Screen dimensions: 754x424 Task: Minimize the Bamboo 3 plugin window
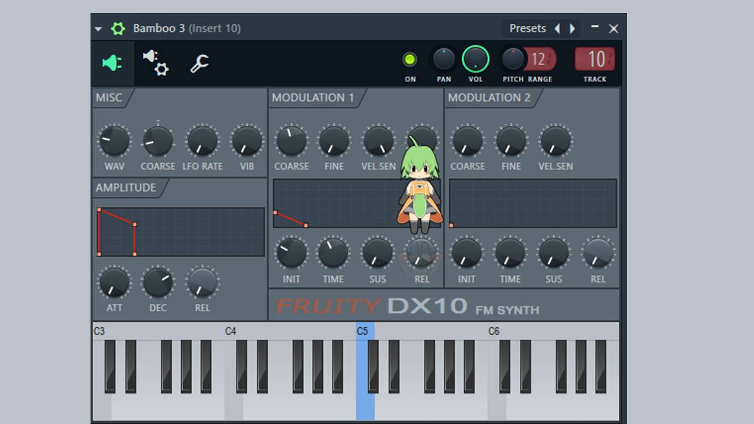594,27
